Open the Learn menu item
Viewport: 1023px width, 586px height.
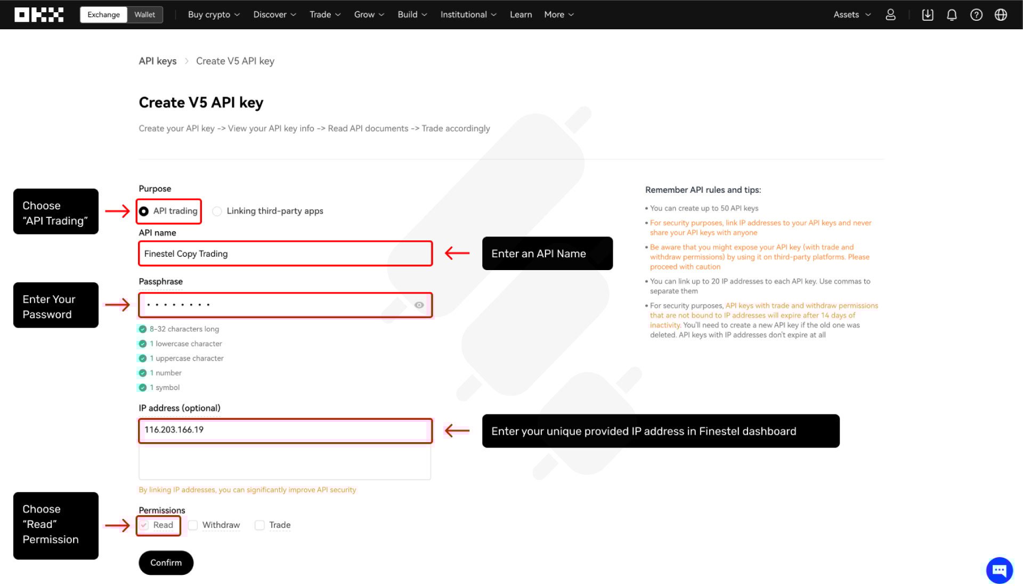(521, 14)
